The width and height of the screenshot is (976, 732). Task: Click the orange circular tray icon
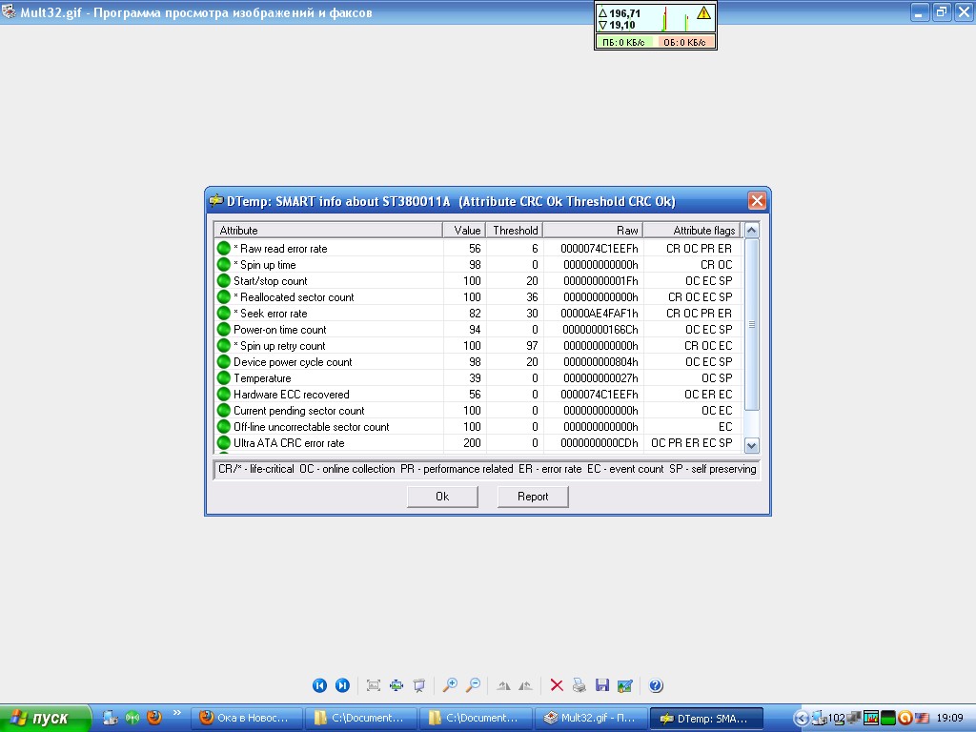905,719
